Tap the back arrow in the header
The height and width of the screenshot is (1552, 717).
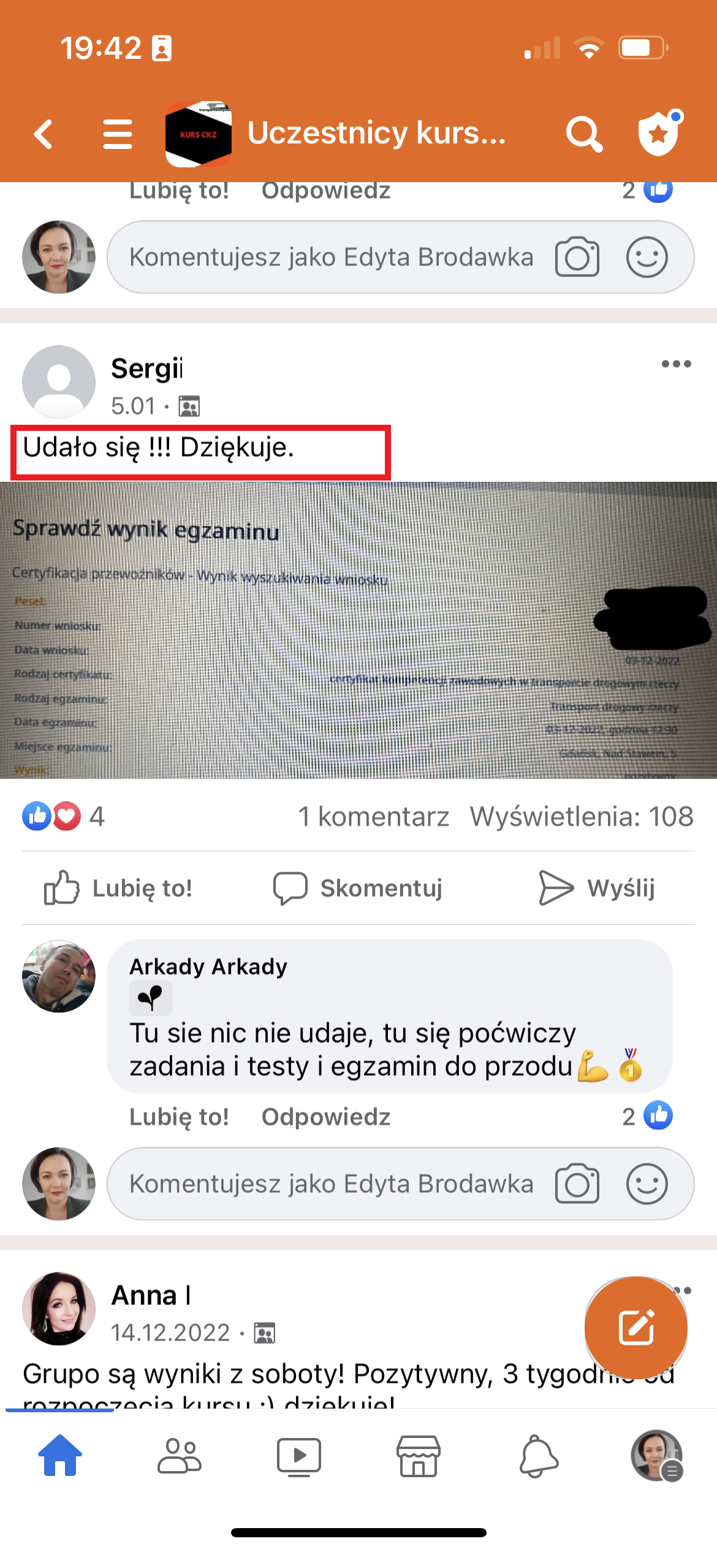[x=43, y=134]
